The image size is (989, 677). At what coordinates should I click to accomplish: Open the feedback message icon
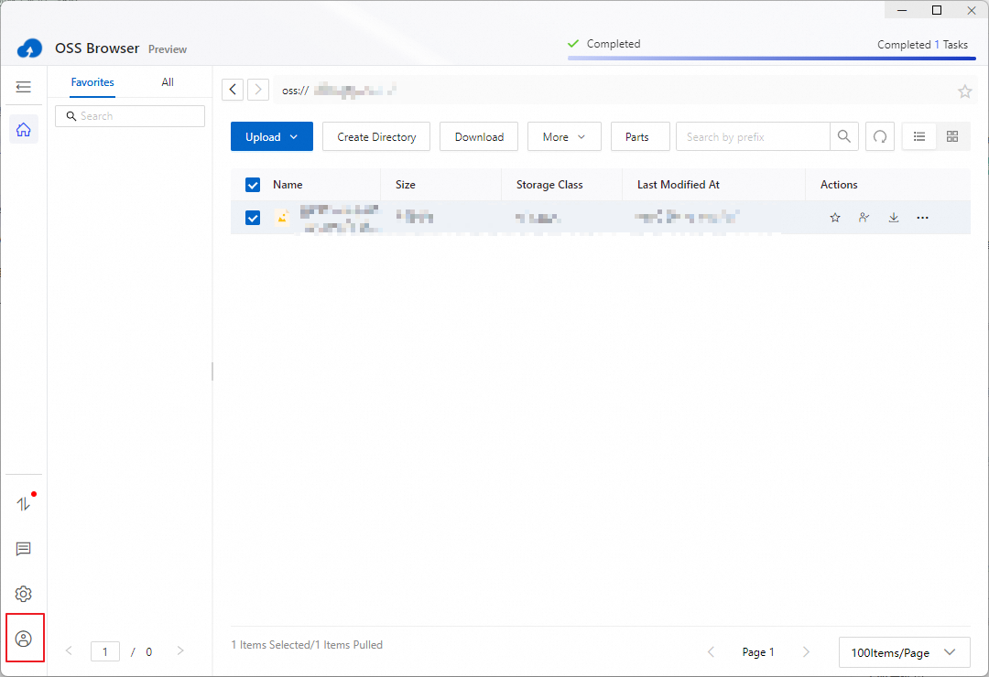(x=24, y=549)
